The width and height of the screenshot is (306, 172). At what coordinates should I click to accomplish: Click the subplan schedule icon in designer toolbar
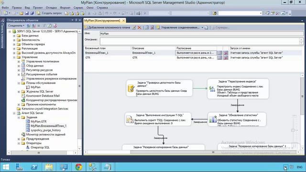[x=147, y=28]
